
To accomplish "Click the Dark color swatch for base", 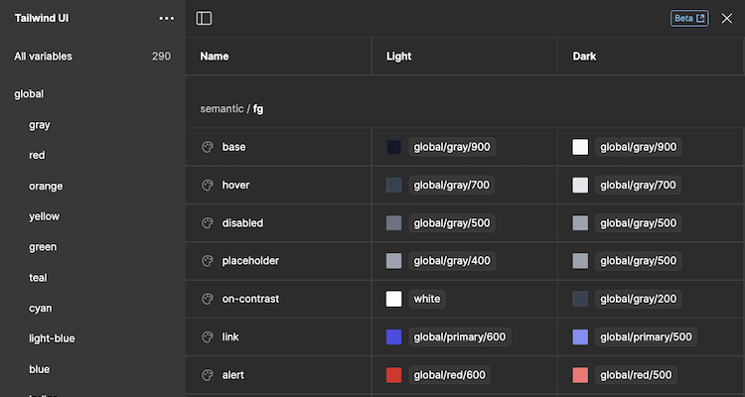I will pos(580,147).
